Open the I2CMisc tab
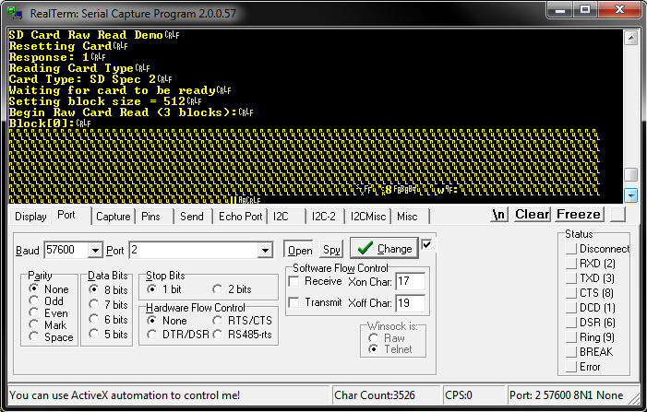 tap(368, 217)
